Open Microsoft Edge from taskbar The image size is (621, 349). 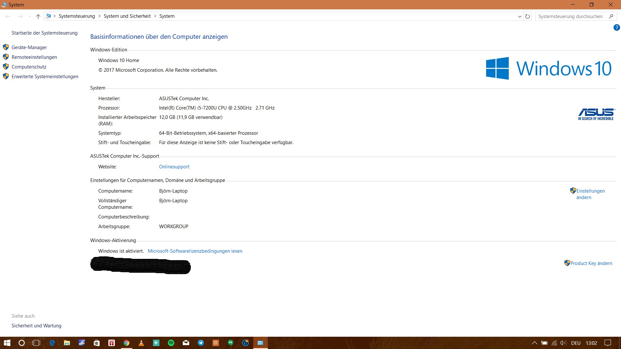point(52,343)
